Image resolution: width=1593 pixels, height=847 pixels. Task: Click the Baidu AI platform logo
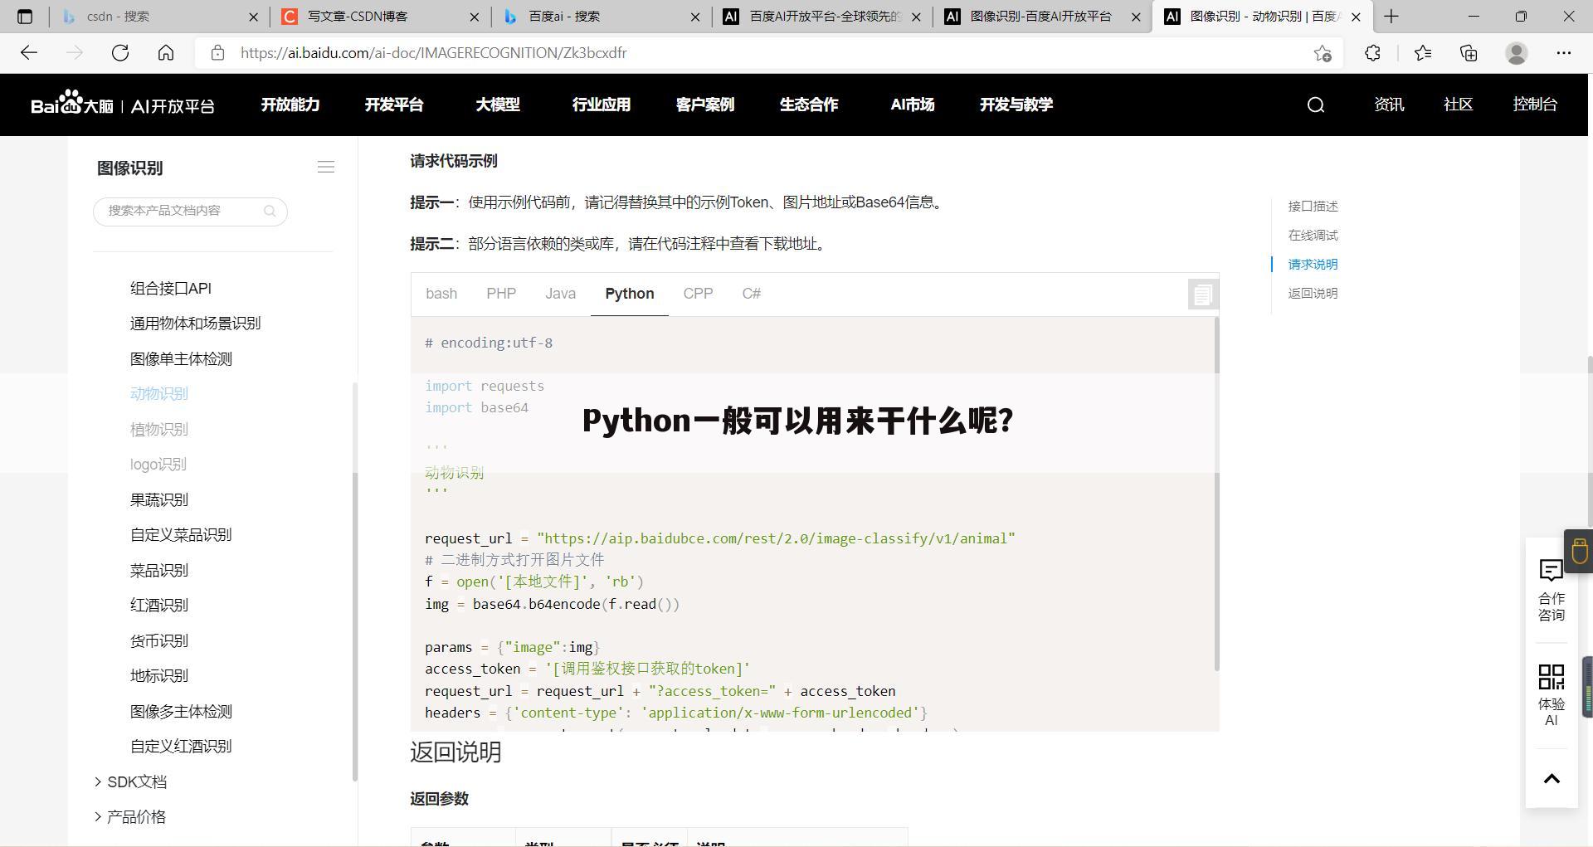coord(123,105)
